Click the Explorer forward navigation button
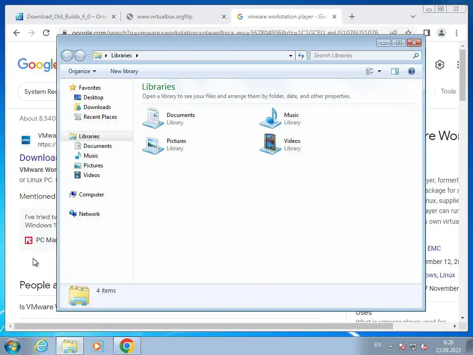Image resolution: width=473 pixels, height=355 pixels. click(80, 55)
